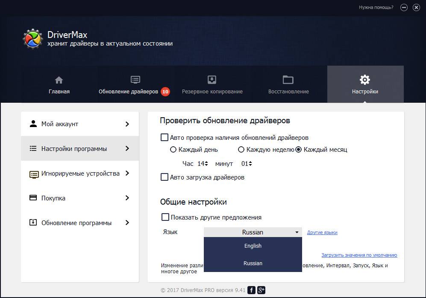The image size is (426, 298).
Task: Click the settings gear icon
Action: coord(365,80)
